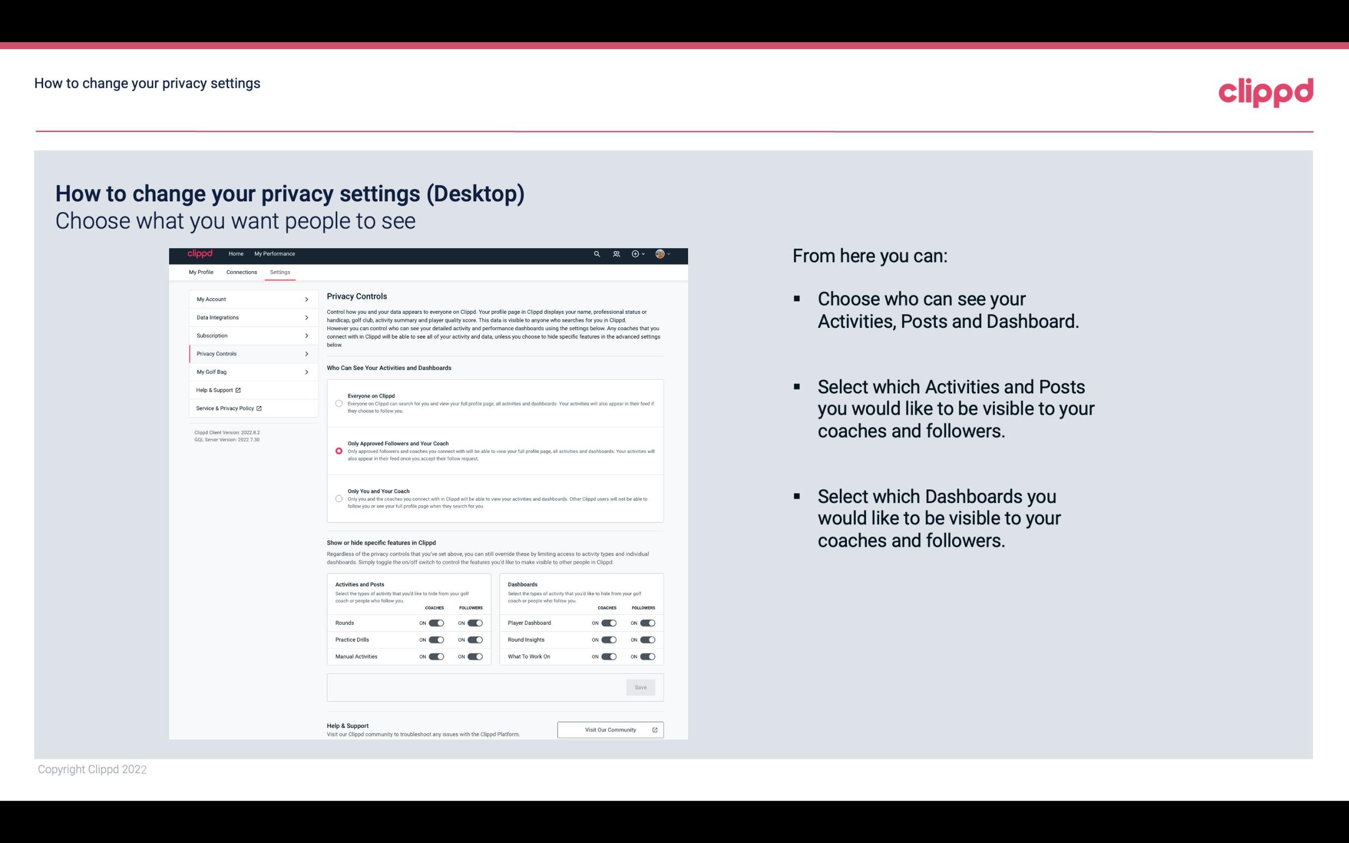Click the Settings tab in navigation

280,272
